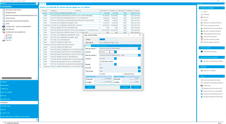Click the Cuenta 1 input field
Image resolution: width=226 pixels, height=124 pixels.
point(106,52)
